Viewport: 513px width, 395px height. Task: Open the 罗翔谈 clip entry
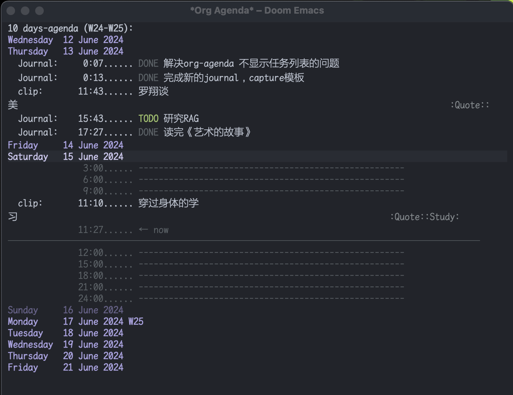154,91
